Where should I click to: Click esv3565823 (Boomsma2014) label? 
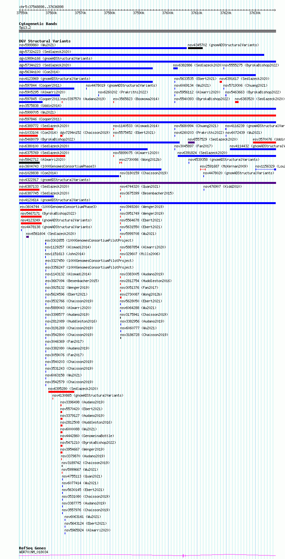coord(136,99)
